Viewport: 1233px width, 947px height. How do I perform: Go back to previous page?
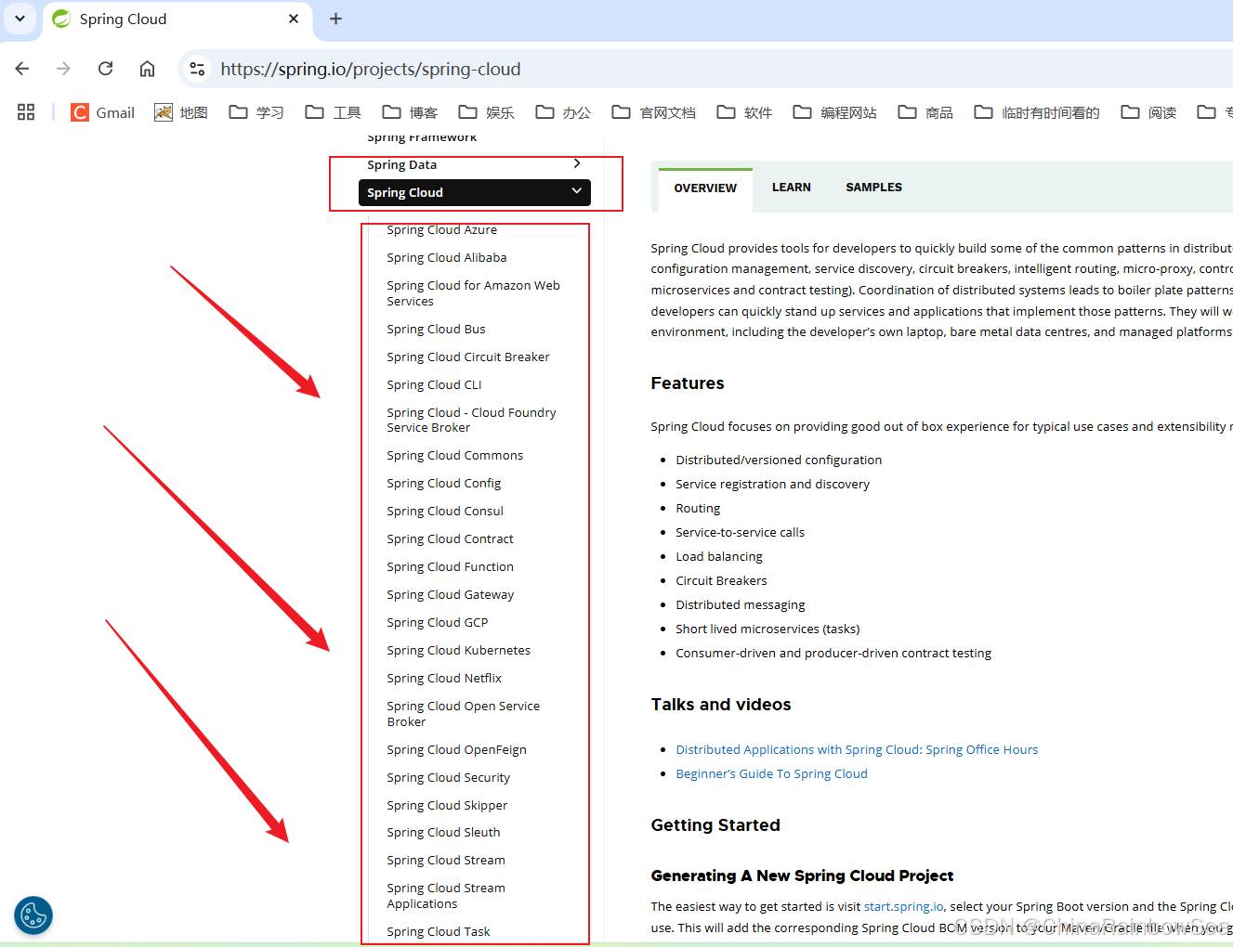[22, 69]
